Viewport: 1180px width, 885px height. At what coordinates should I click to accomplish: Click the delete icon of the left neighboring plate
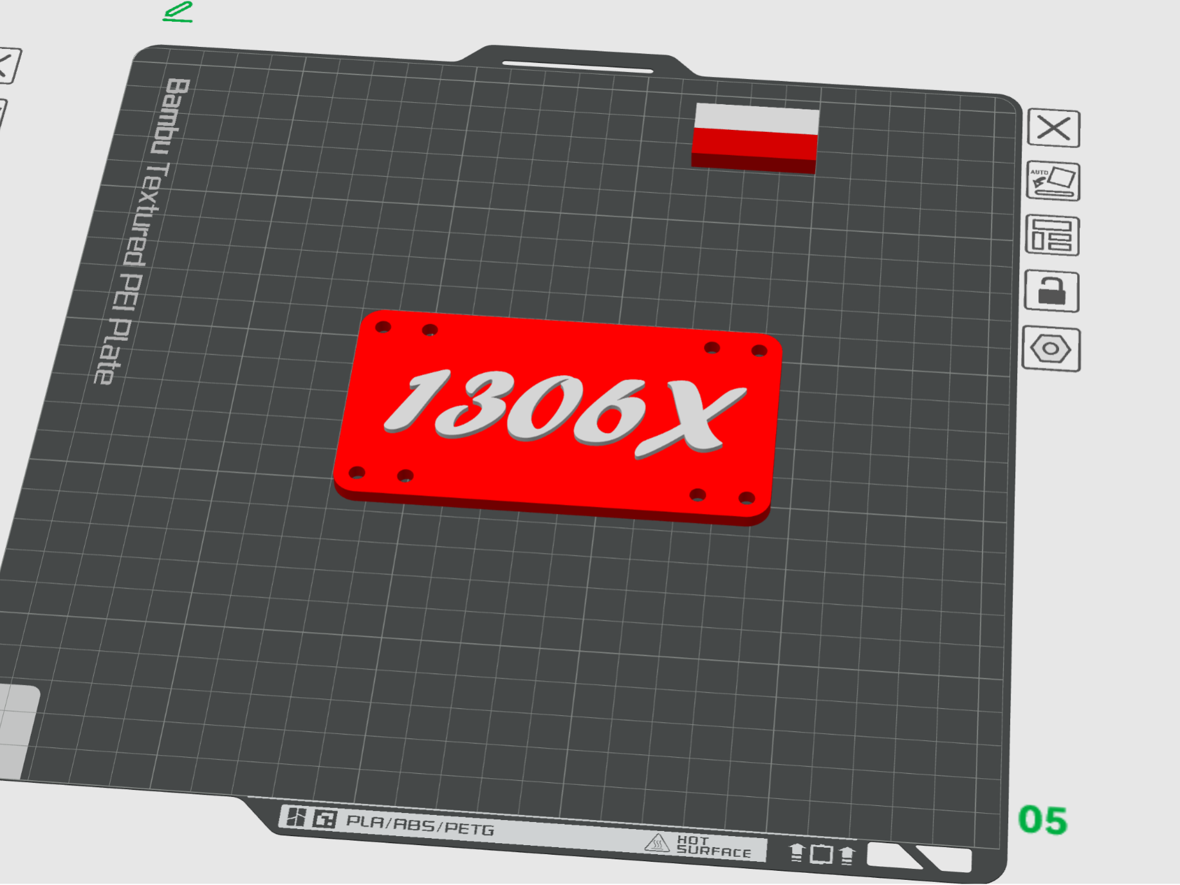tap(5, 64)
